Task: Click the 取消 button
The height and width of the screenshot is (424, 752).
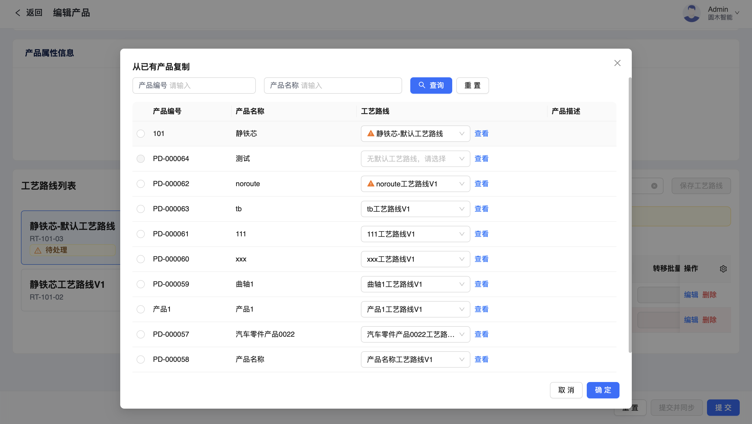Action: (x=566, y=390)
